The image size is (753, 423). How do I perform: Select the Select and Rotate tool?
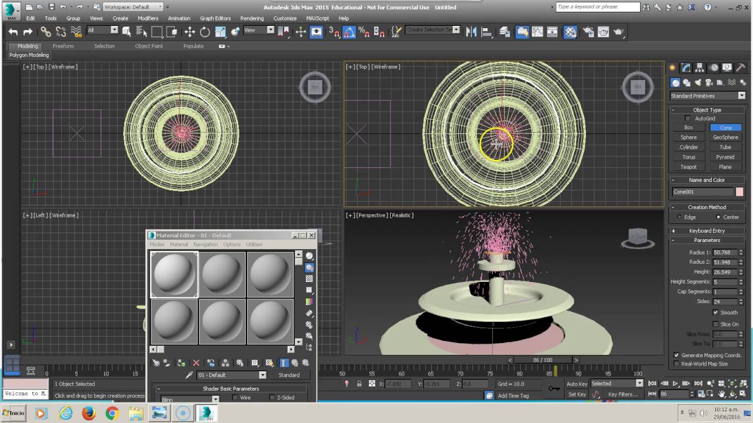pyautogui.click(x=205, y=32)
